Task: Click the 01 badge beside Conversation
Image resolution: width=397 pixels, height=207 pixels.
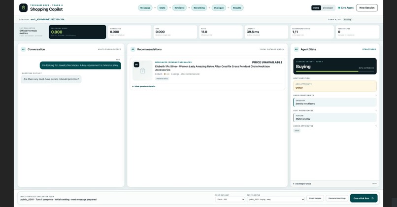Action: [23, 49]
